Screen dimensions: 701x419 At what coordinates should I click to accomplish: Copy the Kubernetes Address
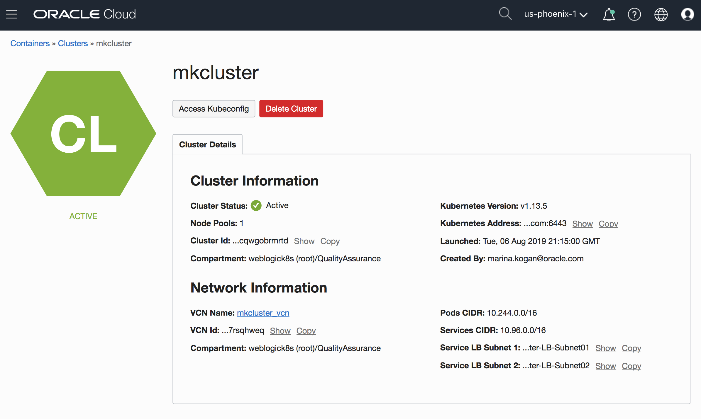pyautogui.click(x=608, y=224)
